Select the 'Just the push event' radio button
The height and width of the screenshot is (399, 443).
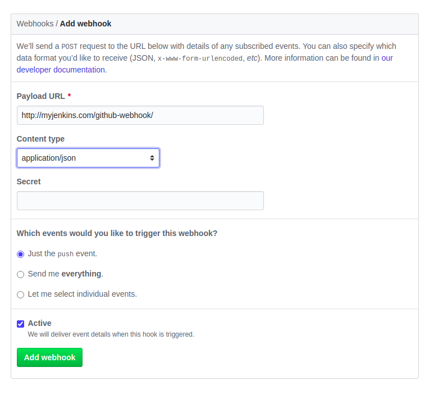pos(21,254)
